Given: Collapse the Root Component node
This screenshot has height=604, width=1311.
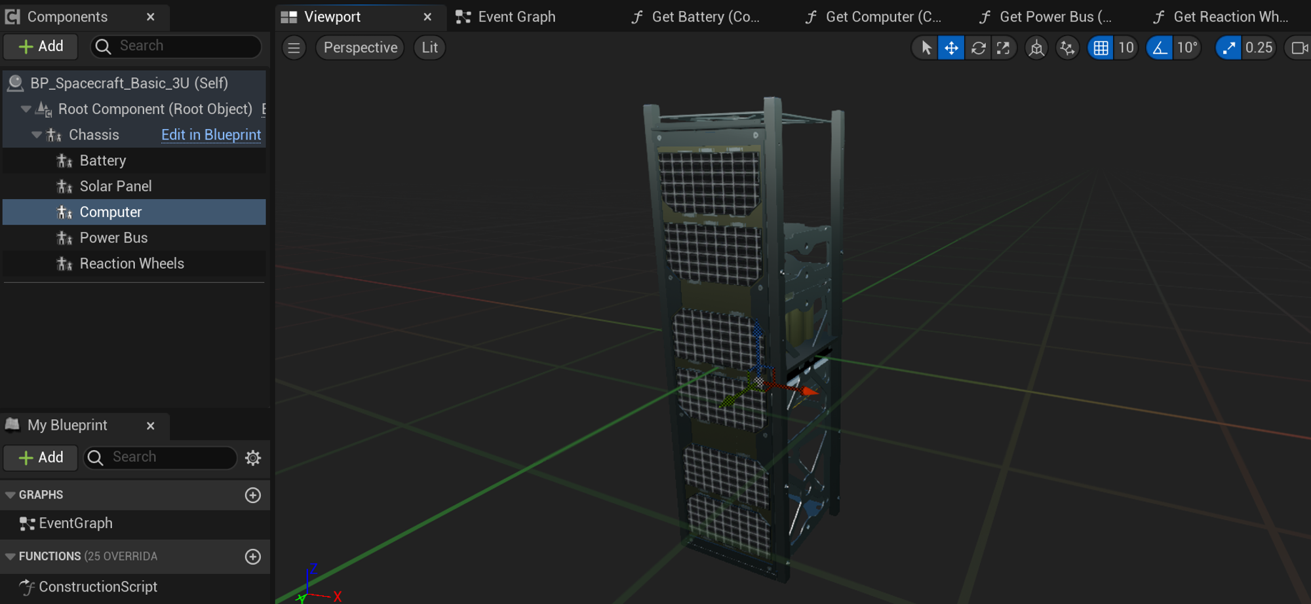Looking at the screenshot, I should tap(26, 109).
